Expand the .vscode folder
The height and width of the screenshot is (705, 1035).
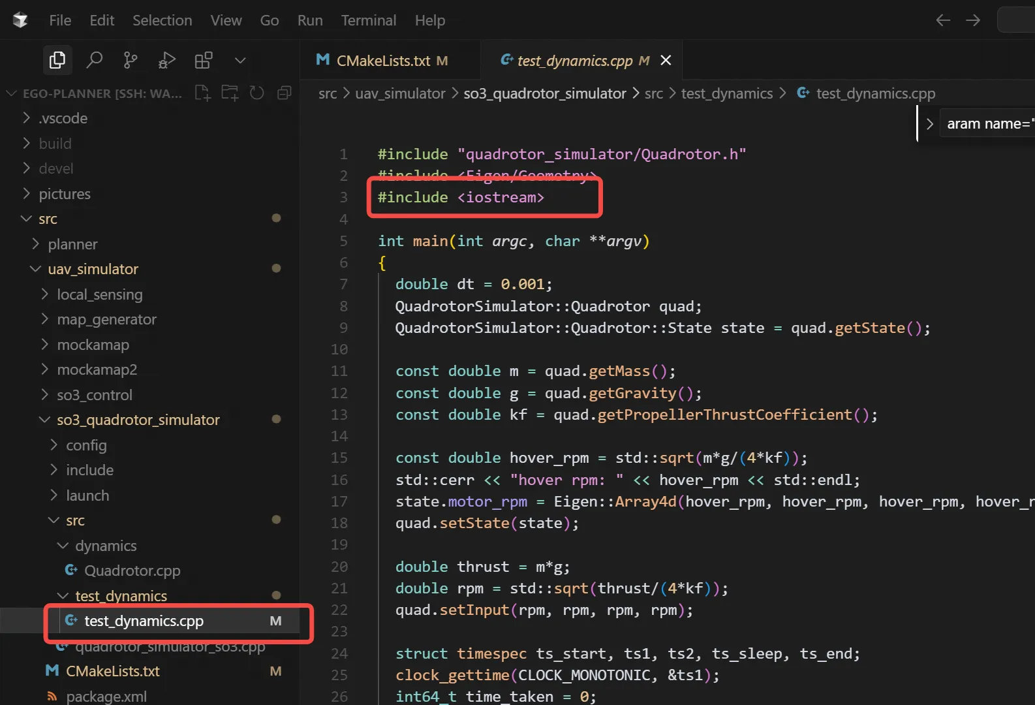[63, 118]
